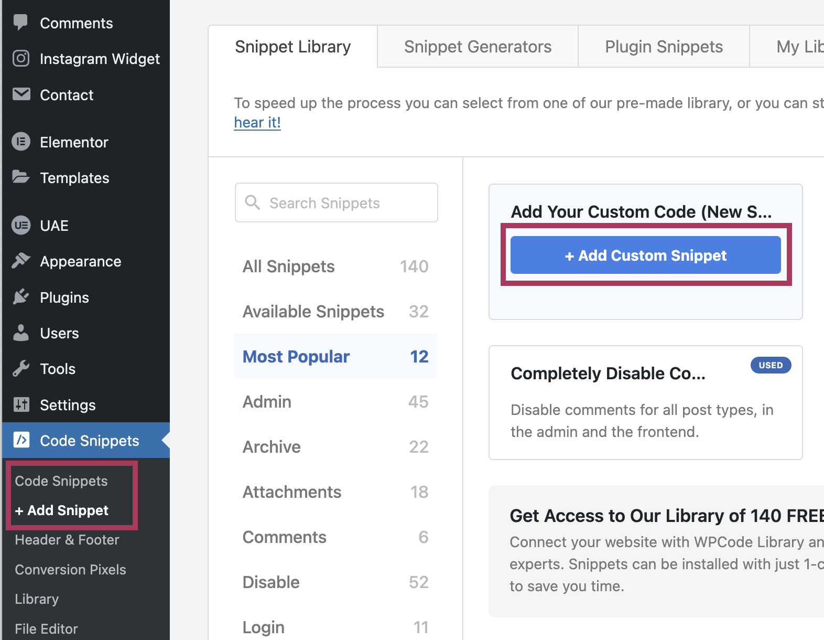Image resolution: width=824 pixels, height=640 pixels.
Task: Open Library submenu item
Action: 37,599
